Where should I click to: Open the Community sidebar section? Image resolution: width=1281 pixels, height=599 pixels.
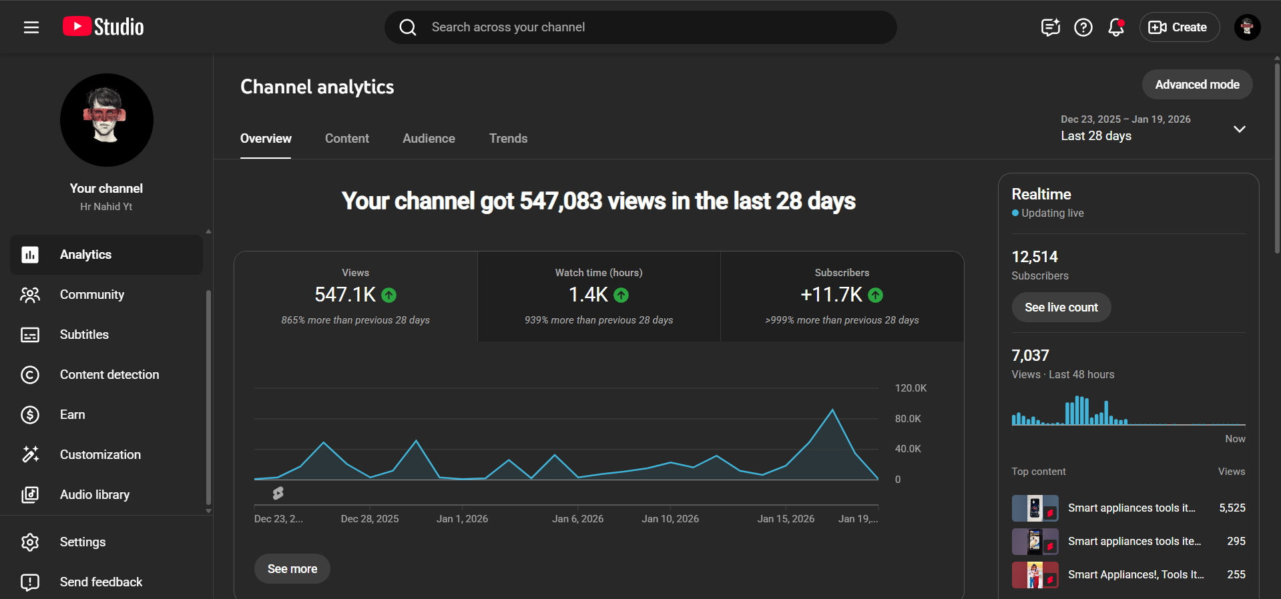tap(92, 295)
